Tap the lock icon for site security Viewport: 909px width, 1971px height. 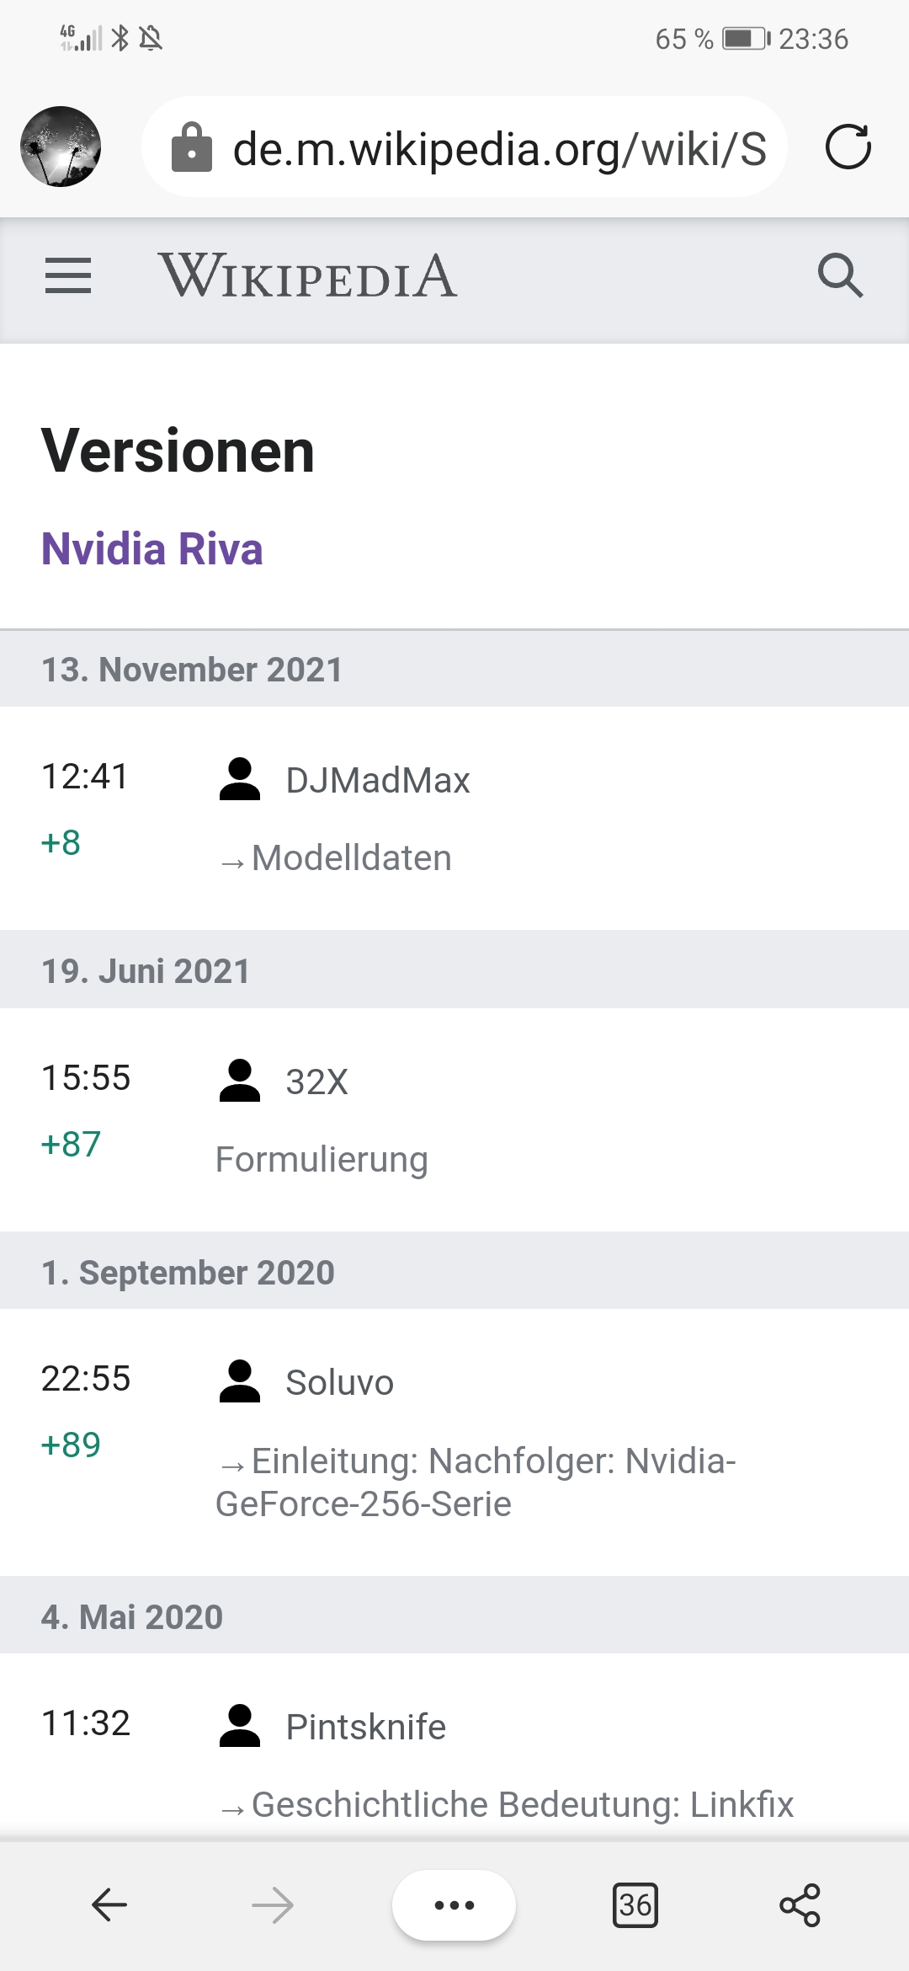coord(192,148)
